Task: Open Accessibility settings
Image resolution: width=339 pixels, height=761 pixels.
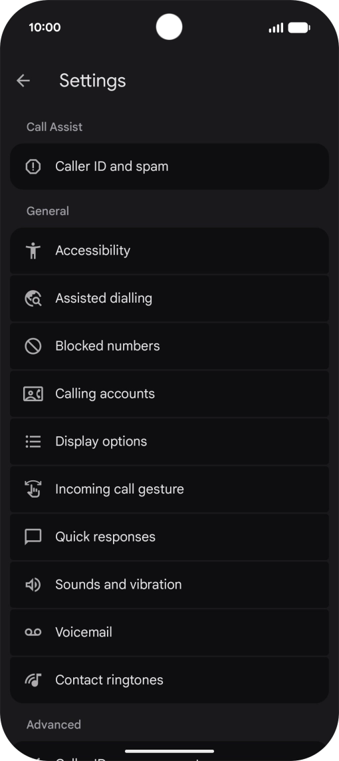Action: point(169,250)
